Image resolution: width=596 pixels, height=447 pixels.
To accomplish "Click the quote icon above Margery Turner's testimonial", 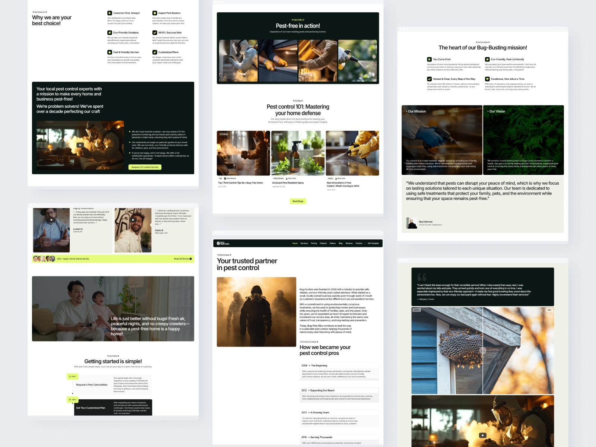I will click(x=422, y=277).
